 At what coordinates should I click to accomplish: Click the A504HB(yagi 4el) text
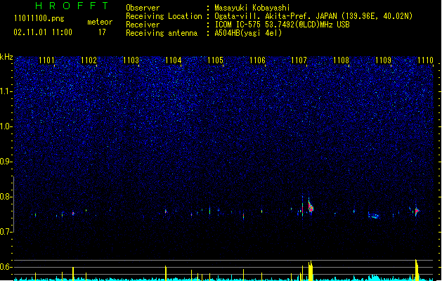[x=248, y=33]
